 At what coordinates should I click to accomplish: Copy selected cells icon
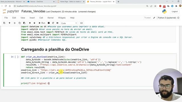coord(20,23)
